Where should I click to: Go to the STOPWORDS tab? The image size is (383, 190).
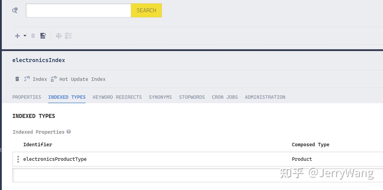[x=192, y=97]
